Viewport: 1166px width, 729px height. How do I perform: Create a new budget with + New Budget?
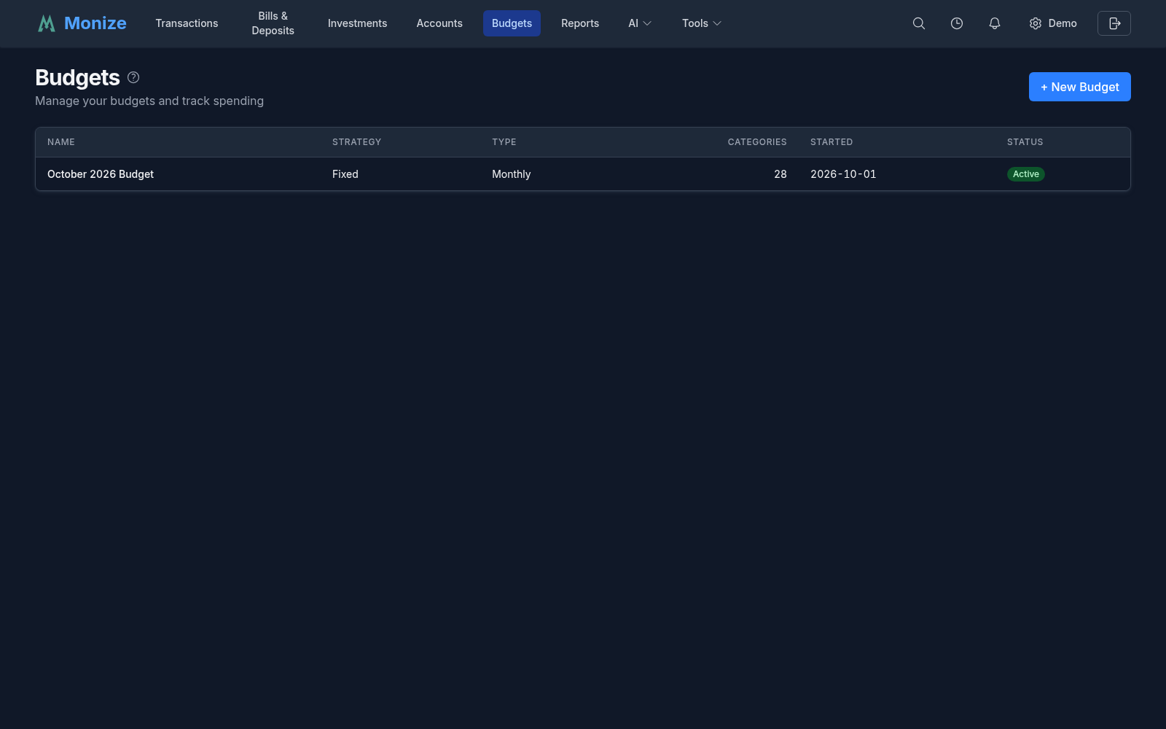[x=1079, y=87]
